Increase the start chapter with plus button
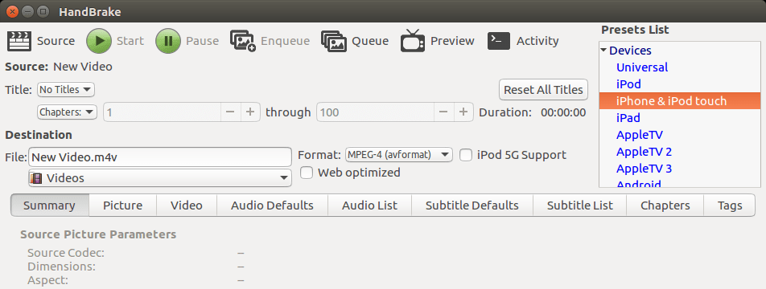 click(x=250, y=112)
